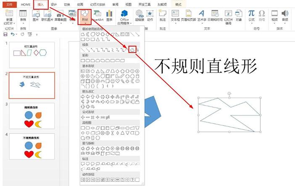Insert a chart with 图表 button
The image size is (295, 186).
(109, 16)
